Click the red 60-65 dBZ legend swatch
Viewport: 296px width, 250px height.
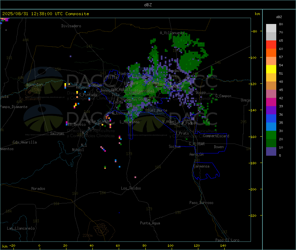[271, 44]
